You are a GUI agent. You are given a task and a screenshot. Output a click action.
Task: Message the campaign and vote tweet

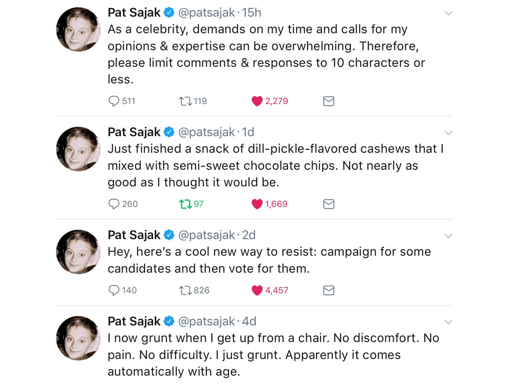329,290
